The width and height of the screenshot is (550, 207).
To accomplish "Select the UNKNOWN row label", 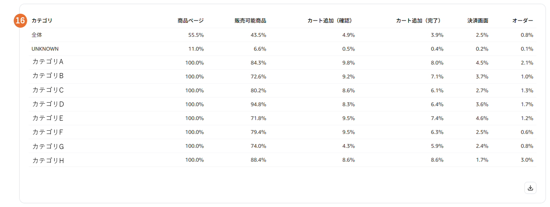I will (x=45, y=49).
